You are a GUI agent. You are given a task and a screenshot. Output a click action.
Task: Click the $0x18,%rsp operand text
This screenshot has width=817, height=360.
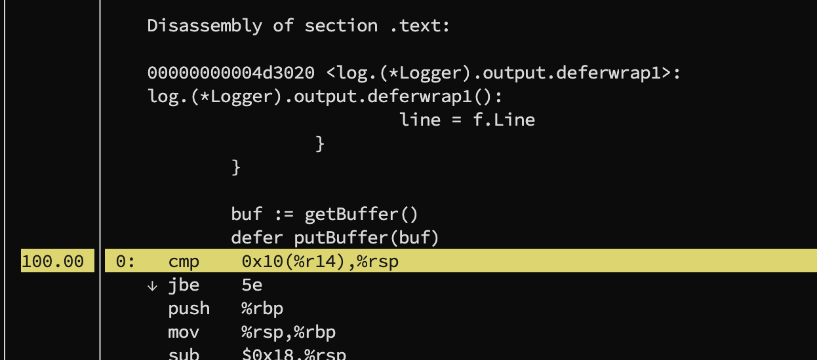[x=294, y=354]
